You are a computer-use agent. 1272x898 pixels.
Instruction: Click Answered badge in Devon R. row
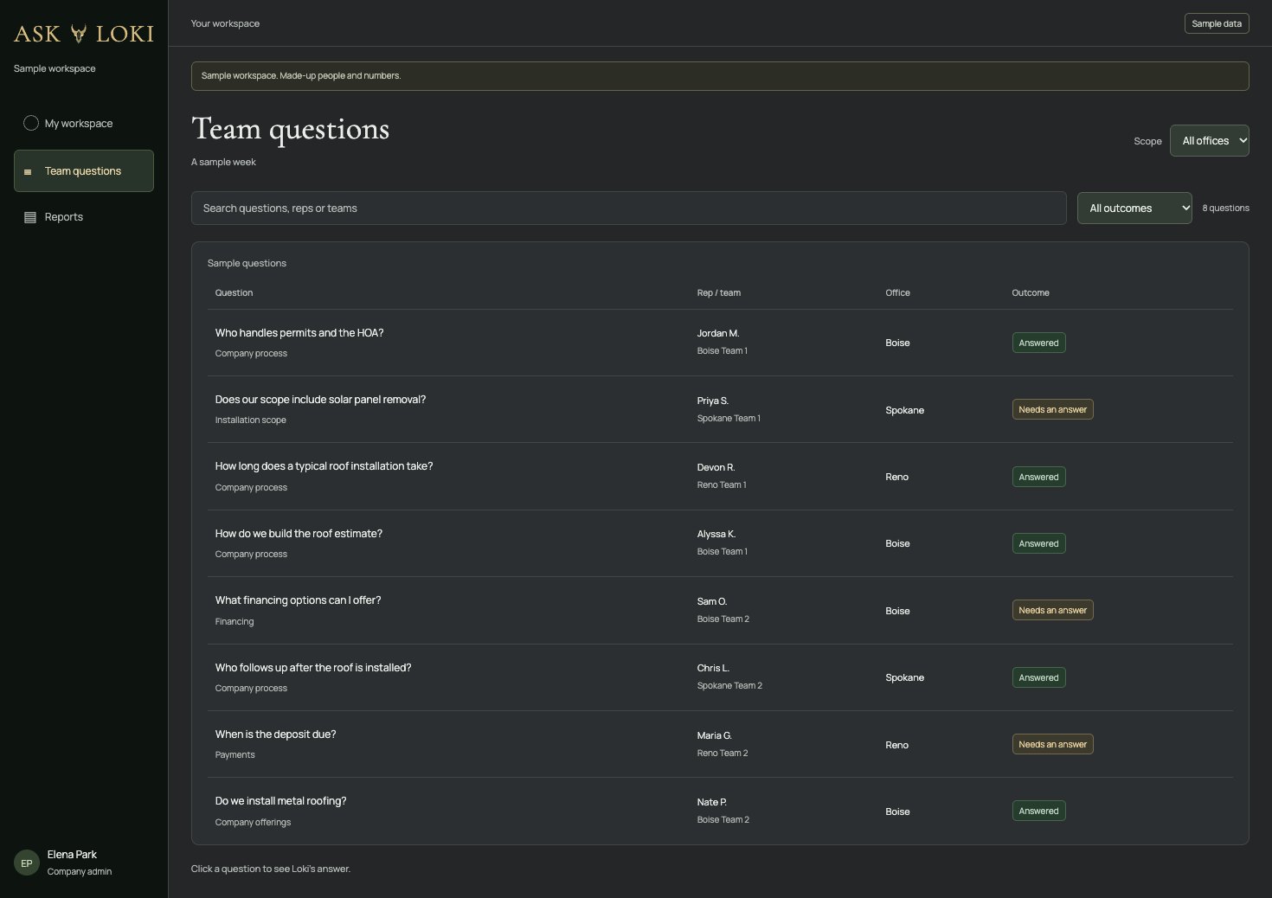(x=1038, y=477)
